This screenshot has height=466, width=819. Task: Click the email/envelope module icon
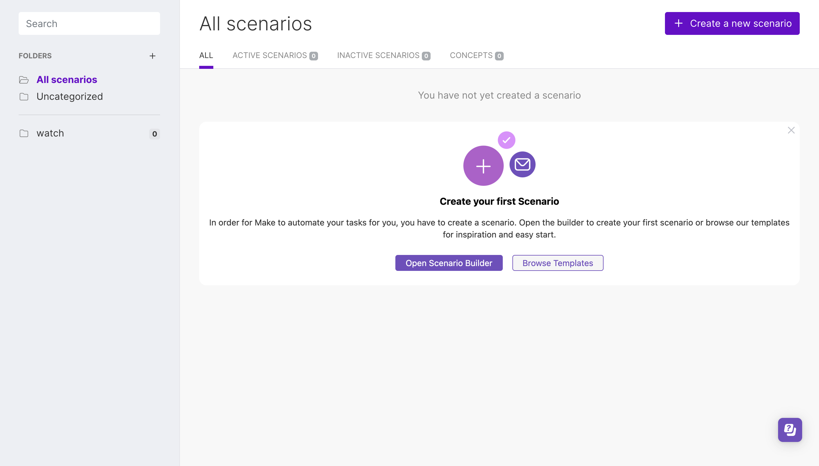(x=523, y=164)
